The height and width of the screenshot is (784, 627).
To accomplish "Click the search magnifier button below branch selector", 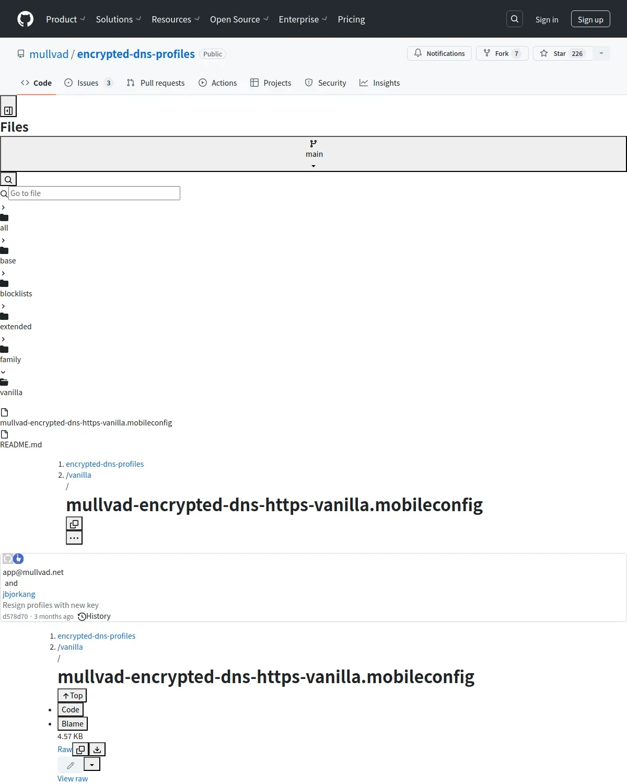I will tap(8, 179).
